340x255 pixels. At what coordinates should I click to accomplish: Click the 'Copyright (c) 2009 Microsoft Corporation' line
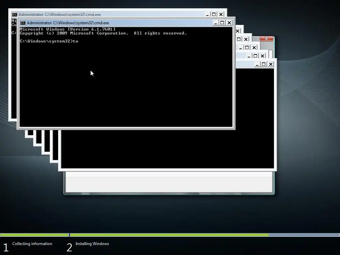click(x=74, y=33)
